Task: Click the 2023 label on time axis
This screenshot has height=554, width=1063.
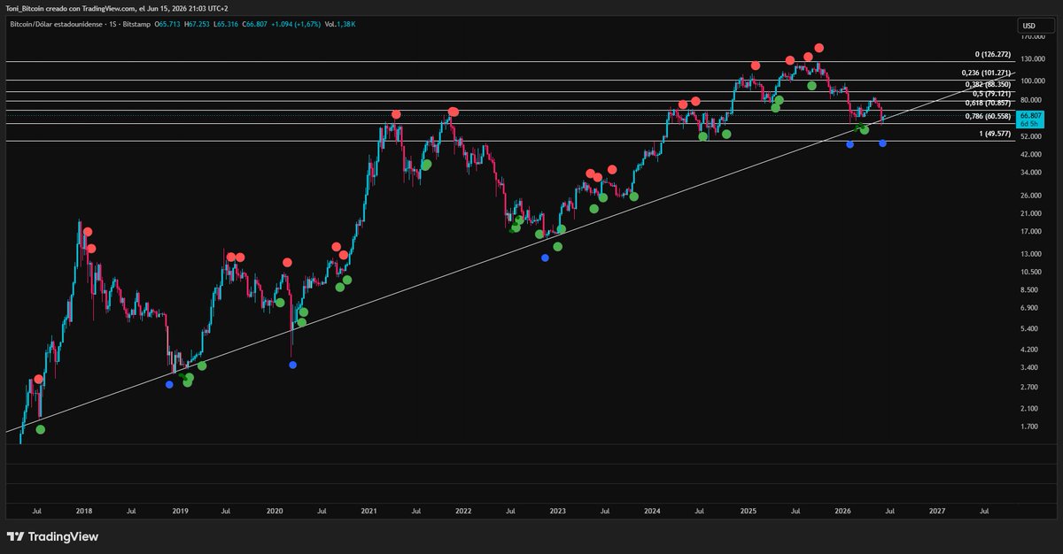Action: coord(557,511)
